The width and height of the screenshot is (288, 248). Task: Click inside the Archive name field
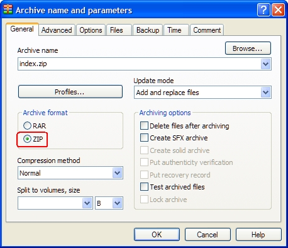coord(140,64)
